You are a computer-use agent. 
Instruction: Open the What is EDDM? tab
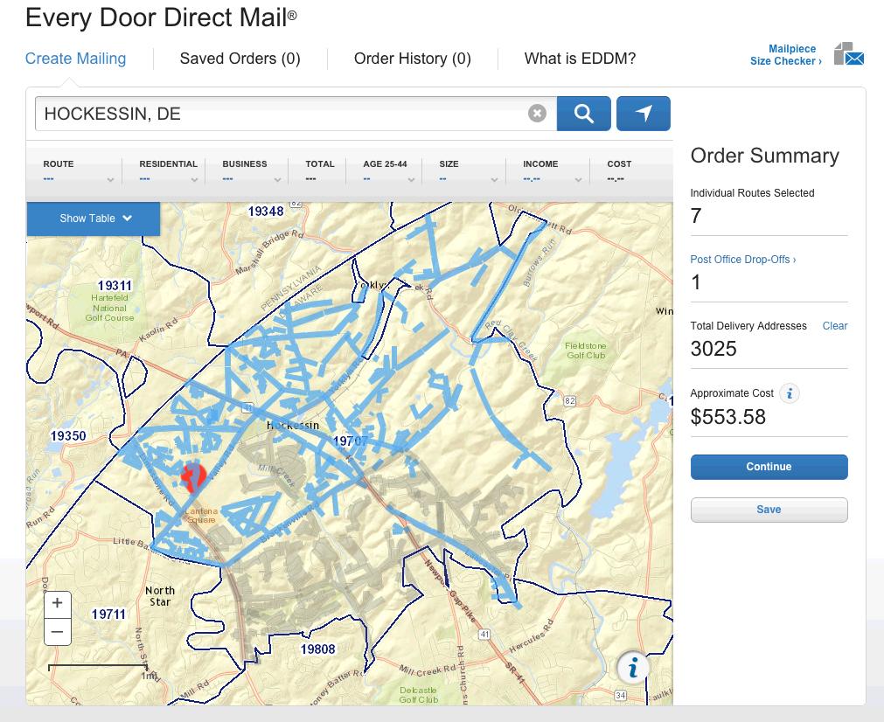(x=580, y=59)
